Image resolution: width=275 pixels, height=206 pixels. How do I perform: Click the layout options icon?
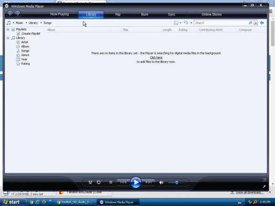(176, 23)
